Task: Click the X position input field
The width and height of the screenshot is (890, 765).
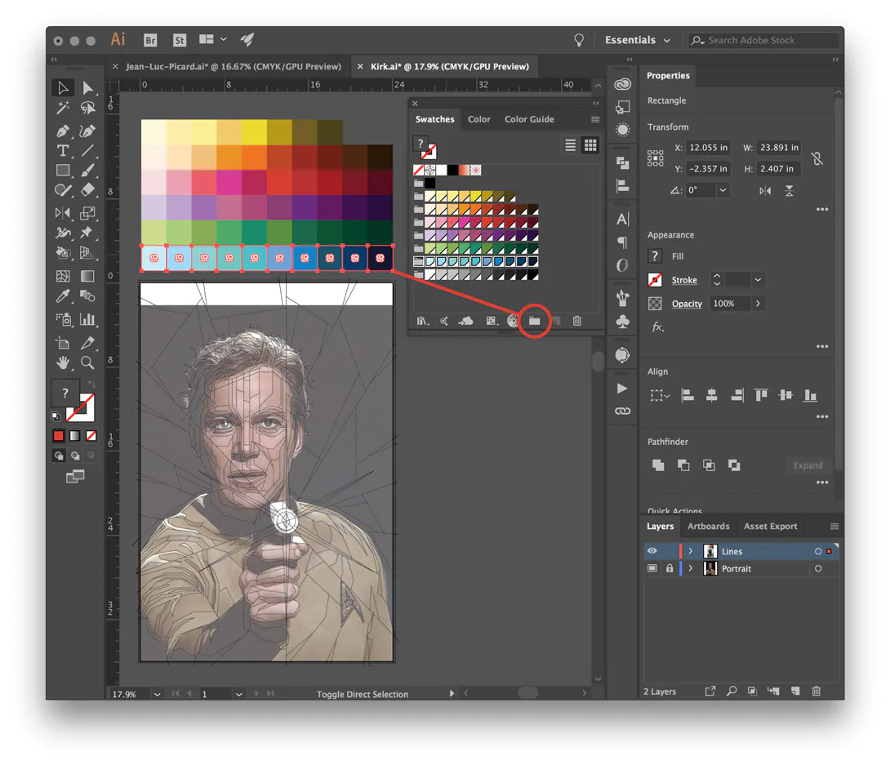Action: click(708, 148)
